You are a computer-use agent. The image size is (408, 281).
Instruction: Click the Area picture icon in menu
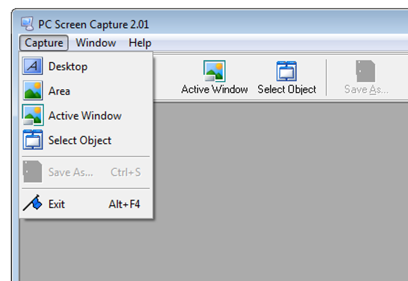(33, 91)
